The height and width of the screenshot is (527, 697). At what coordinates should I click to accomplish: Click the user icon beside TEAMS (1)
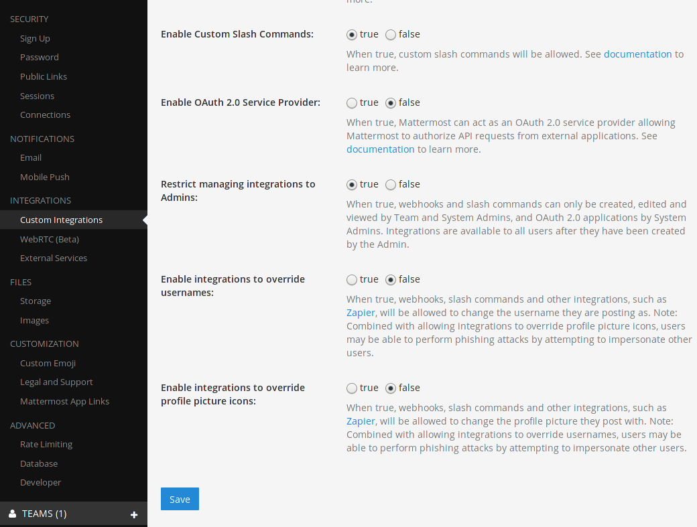click(12, 514)
